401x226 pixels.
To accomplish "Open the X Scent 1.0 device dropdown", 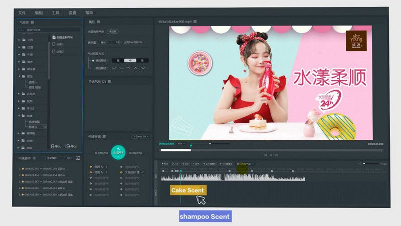I will pyautogui.click(x=140, y=136).
